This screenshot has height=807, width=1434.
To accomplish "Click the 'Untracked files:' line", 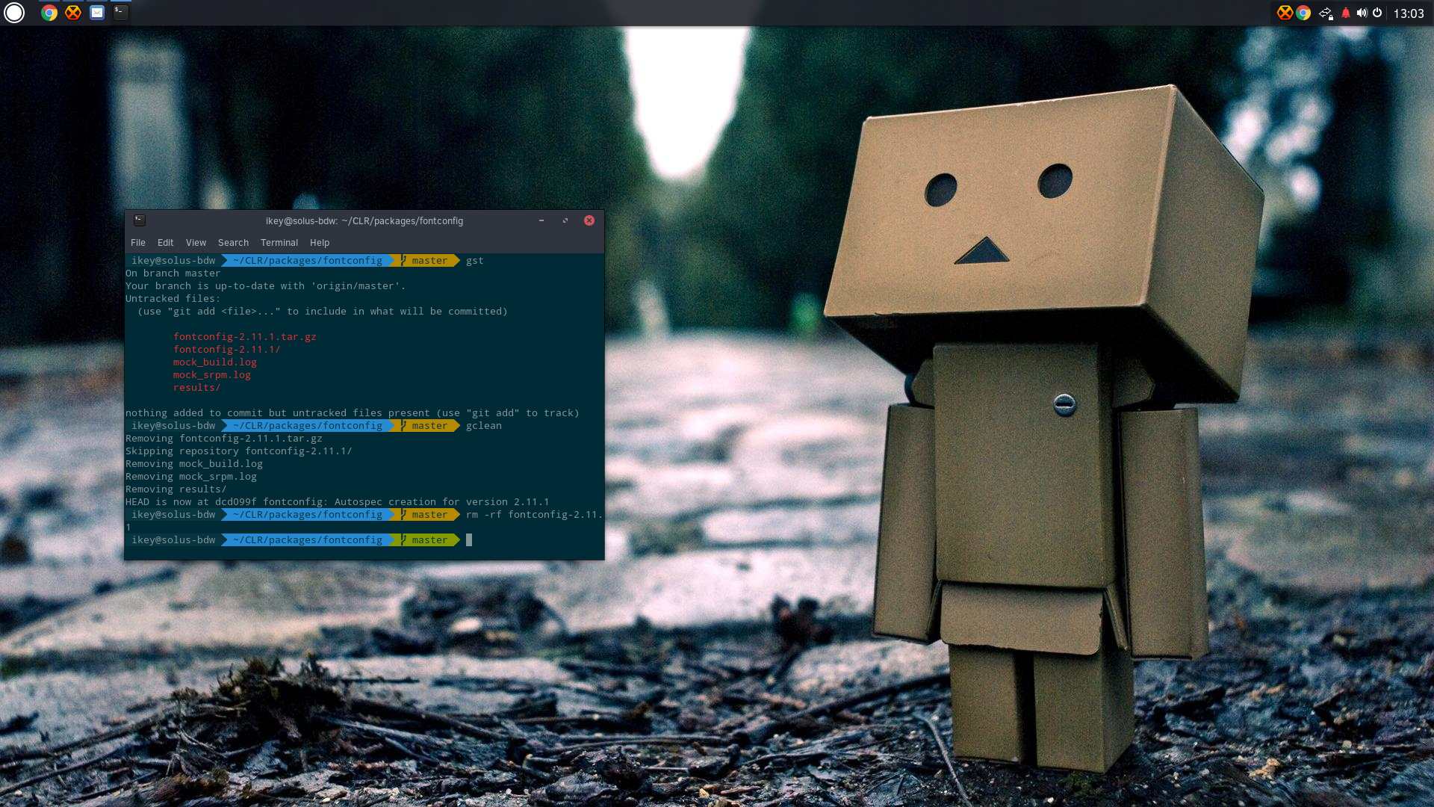I will tap(173, 299).
